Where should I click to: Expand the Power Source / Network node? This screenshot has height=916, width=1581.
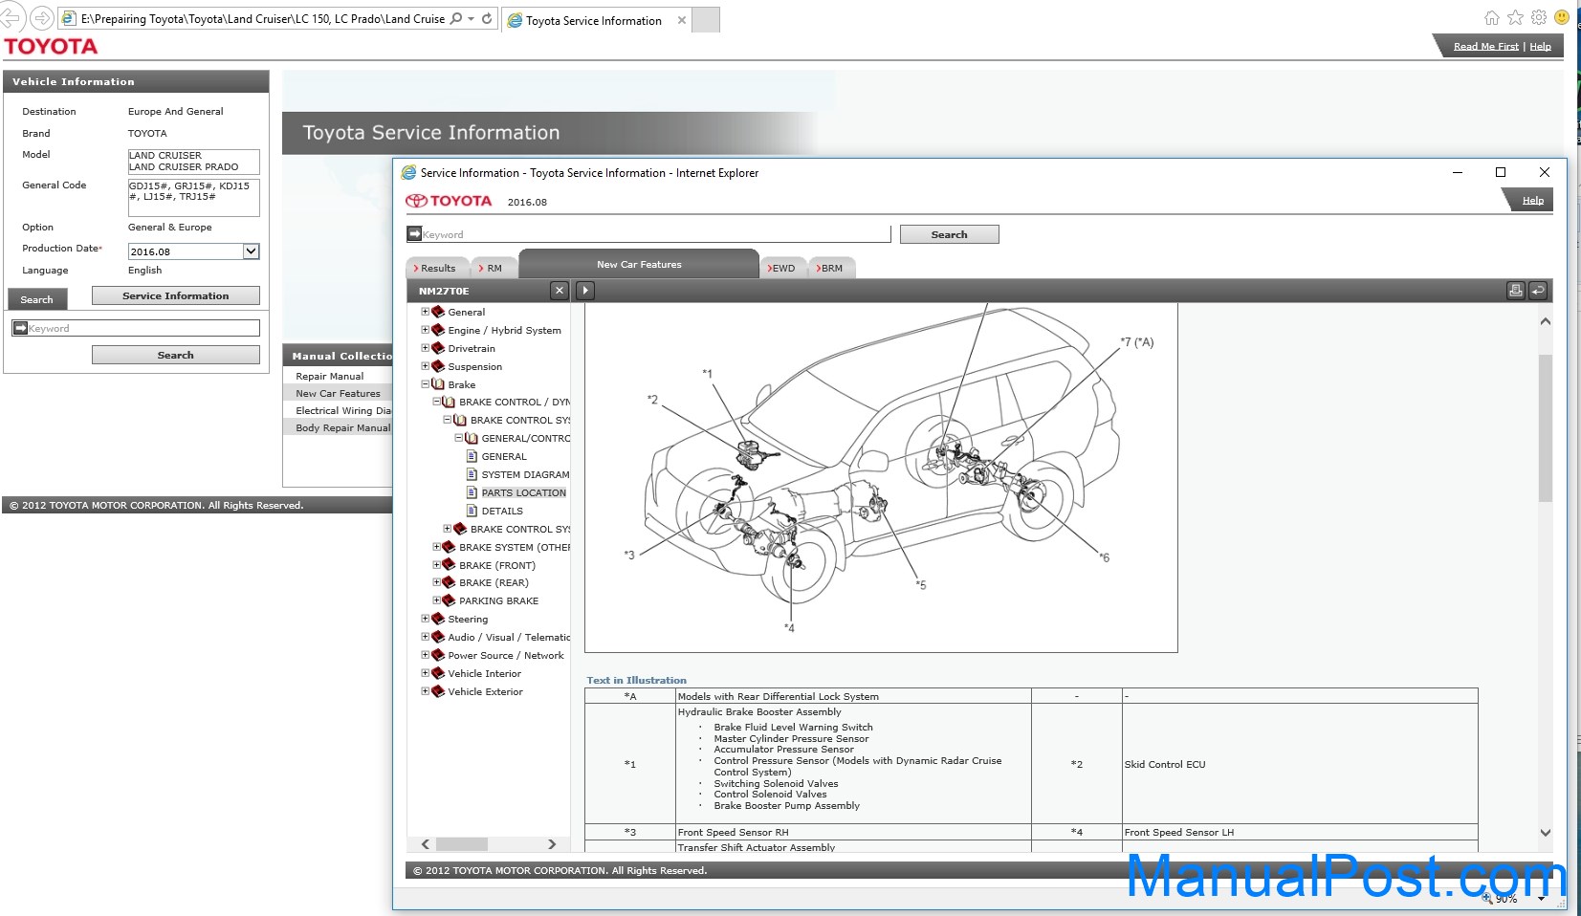pos(426,655)
